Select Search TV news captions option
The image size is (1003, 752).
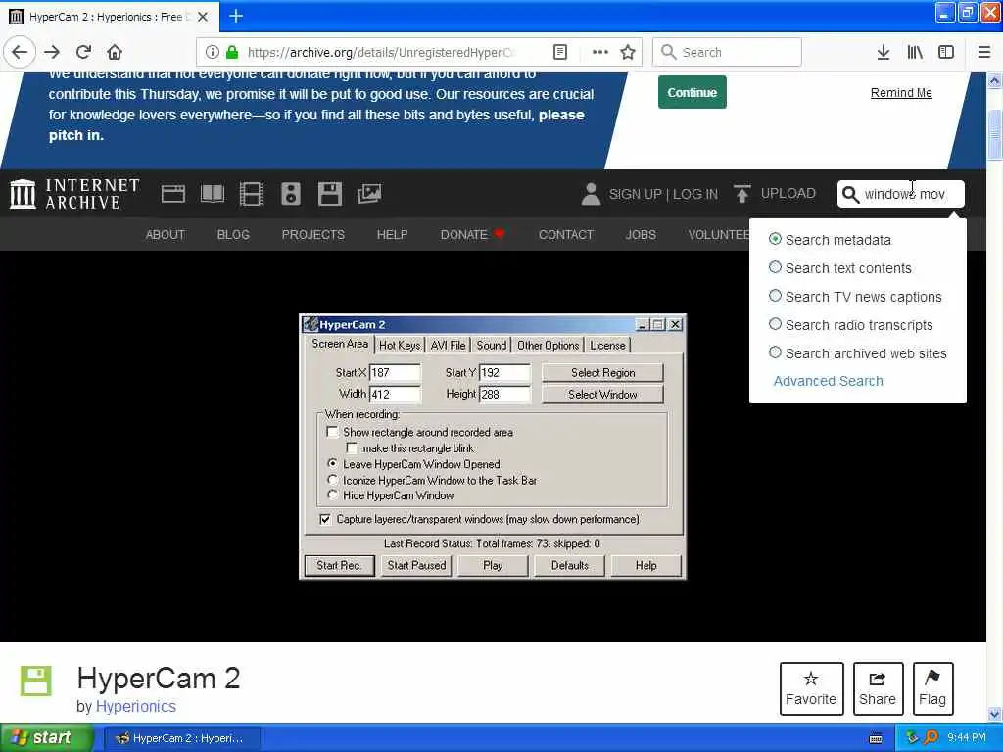[776, 296]
